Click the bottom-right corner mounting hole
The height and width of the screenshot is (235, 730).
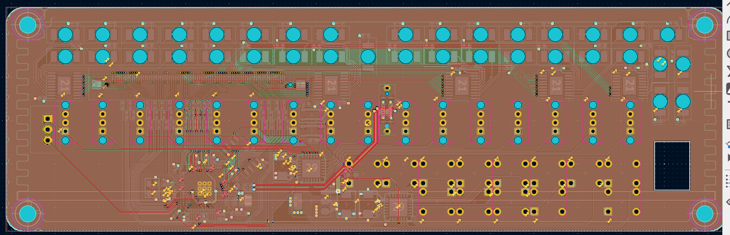coord(704,213)
